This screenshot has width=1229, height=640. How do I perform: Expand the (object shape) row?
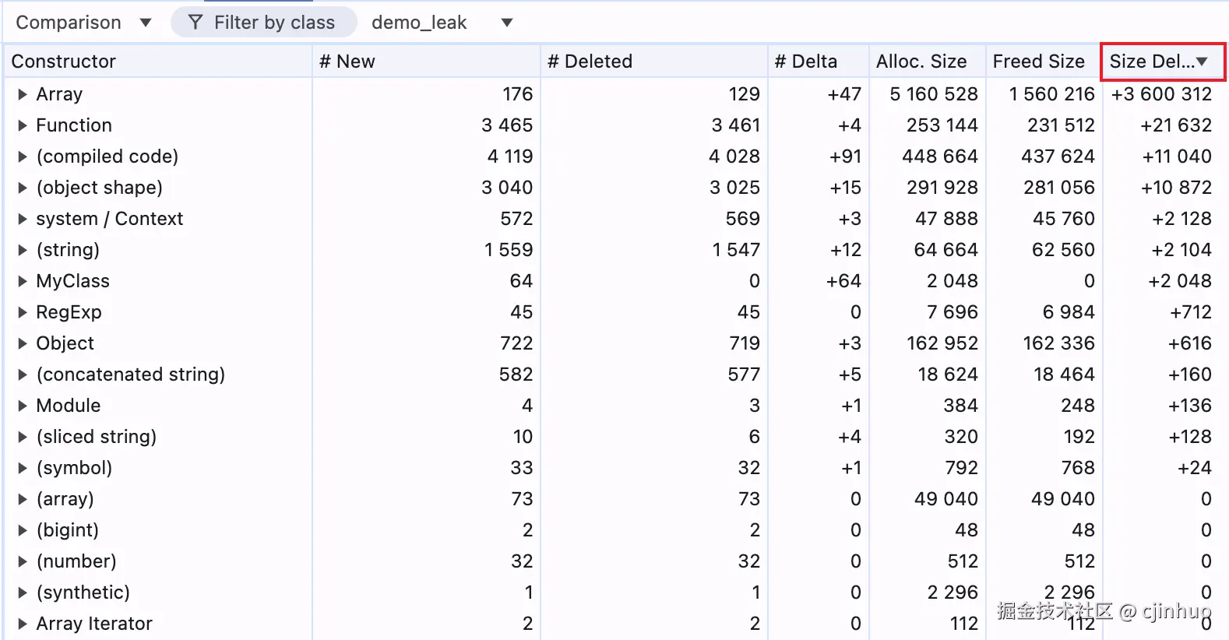[x=22, y=188]
